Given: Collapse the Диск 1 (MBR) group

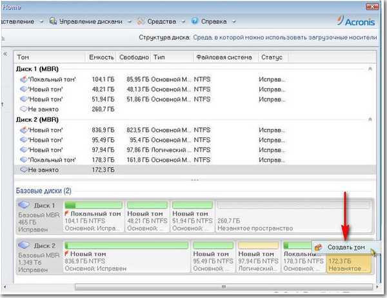Looking at the screenshot, I should [370, 68].
